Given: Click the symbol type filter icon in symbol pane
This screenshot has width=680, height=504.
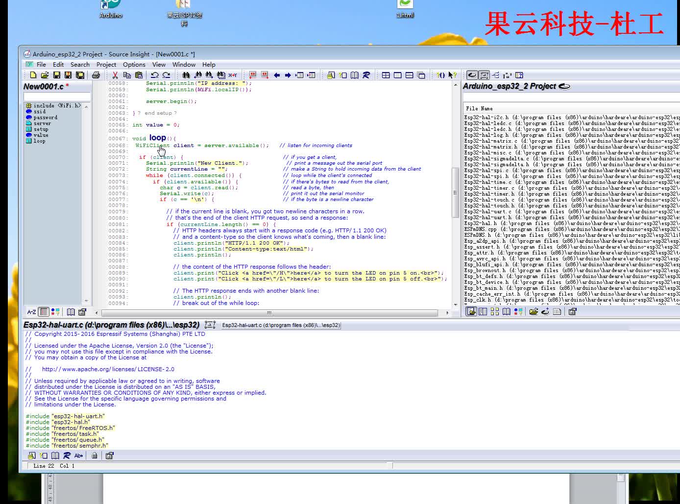Looking at the screenshot, I should point(55,311).
